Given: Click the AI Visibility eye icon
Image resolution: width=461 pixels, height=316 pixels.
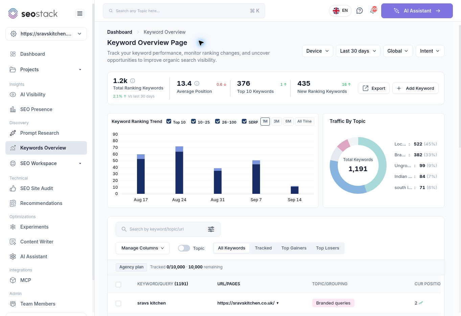Looking at the screenshot, I should pyautogui.click(x=13, y=95).
